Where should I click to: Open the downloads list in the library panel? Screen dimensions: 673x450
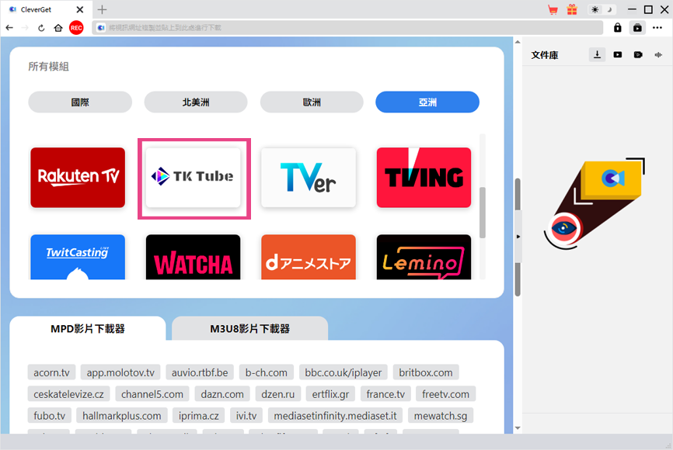[597, 55]
